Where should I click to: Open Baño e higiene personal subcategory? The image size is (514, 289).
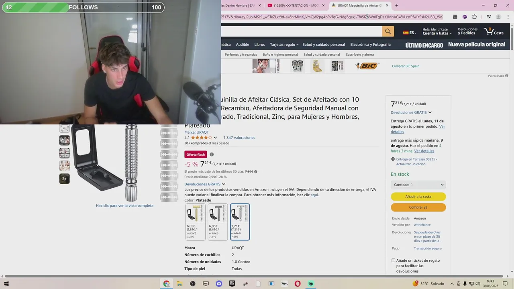point(280,55)
